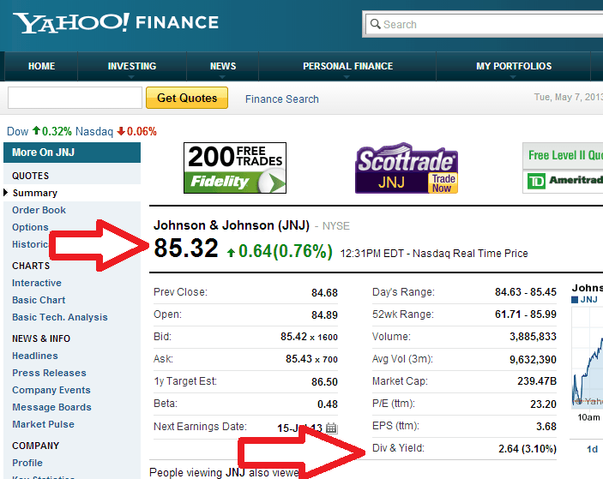Click the Beta value 0.48

(328, 404)
